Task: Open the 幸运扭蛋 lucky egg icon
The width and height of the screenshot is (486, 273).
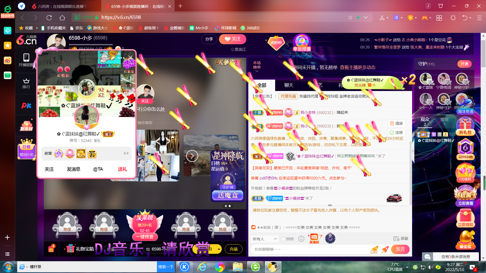Action: point(302,43)
